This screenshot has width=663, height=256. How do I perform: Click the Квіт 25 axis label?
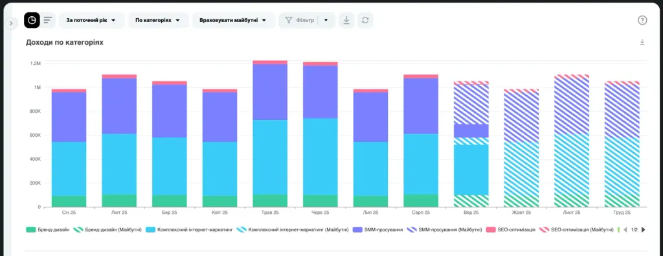coord(220,213)
